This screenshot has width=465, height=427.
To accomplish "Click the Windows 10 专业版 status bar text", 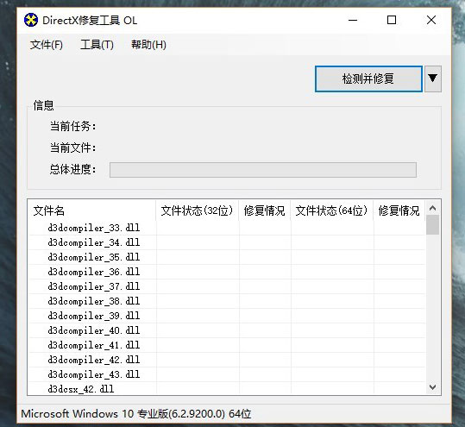I will pyautogui.click(x=136, y=414).
